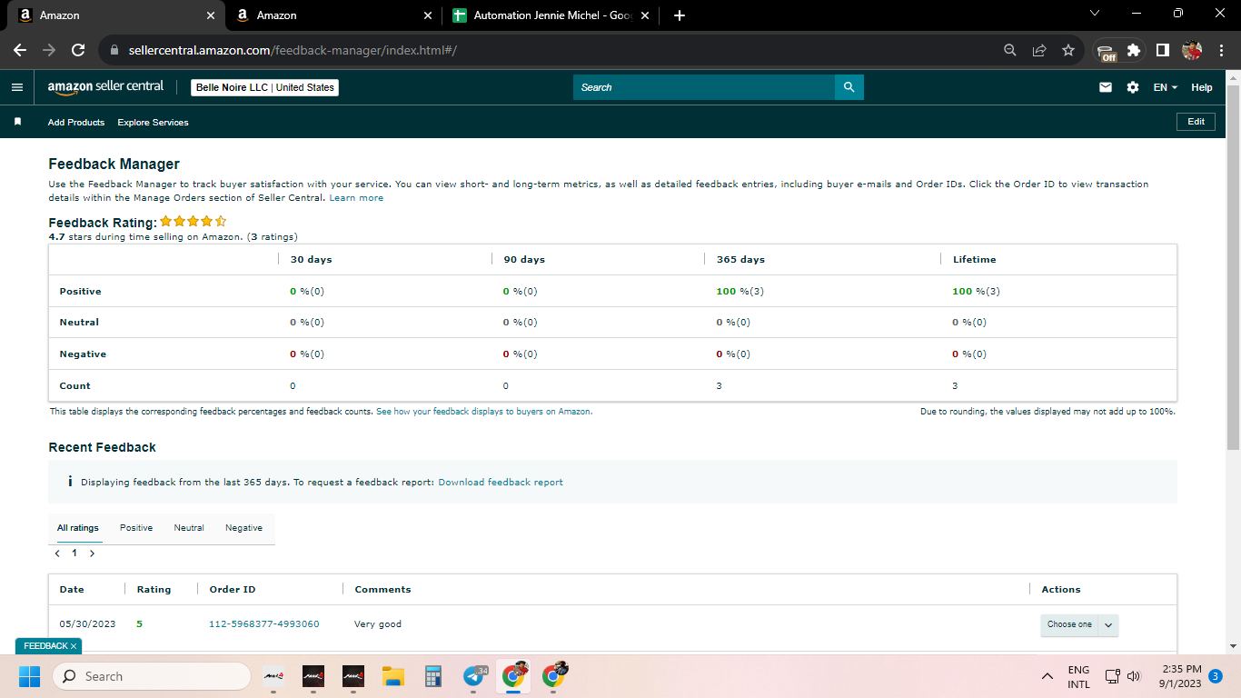This screenshot has width=1241, height=698.
Task: Switch to the Positive feedback tab
Action: coord(136,528)
